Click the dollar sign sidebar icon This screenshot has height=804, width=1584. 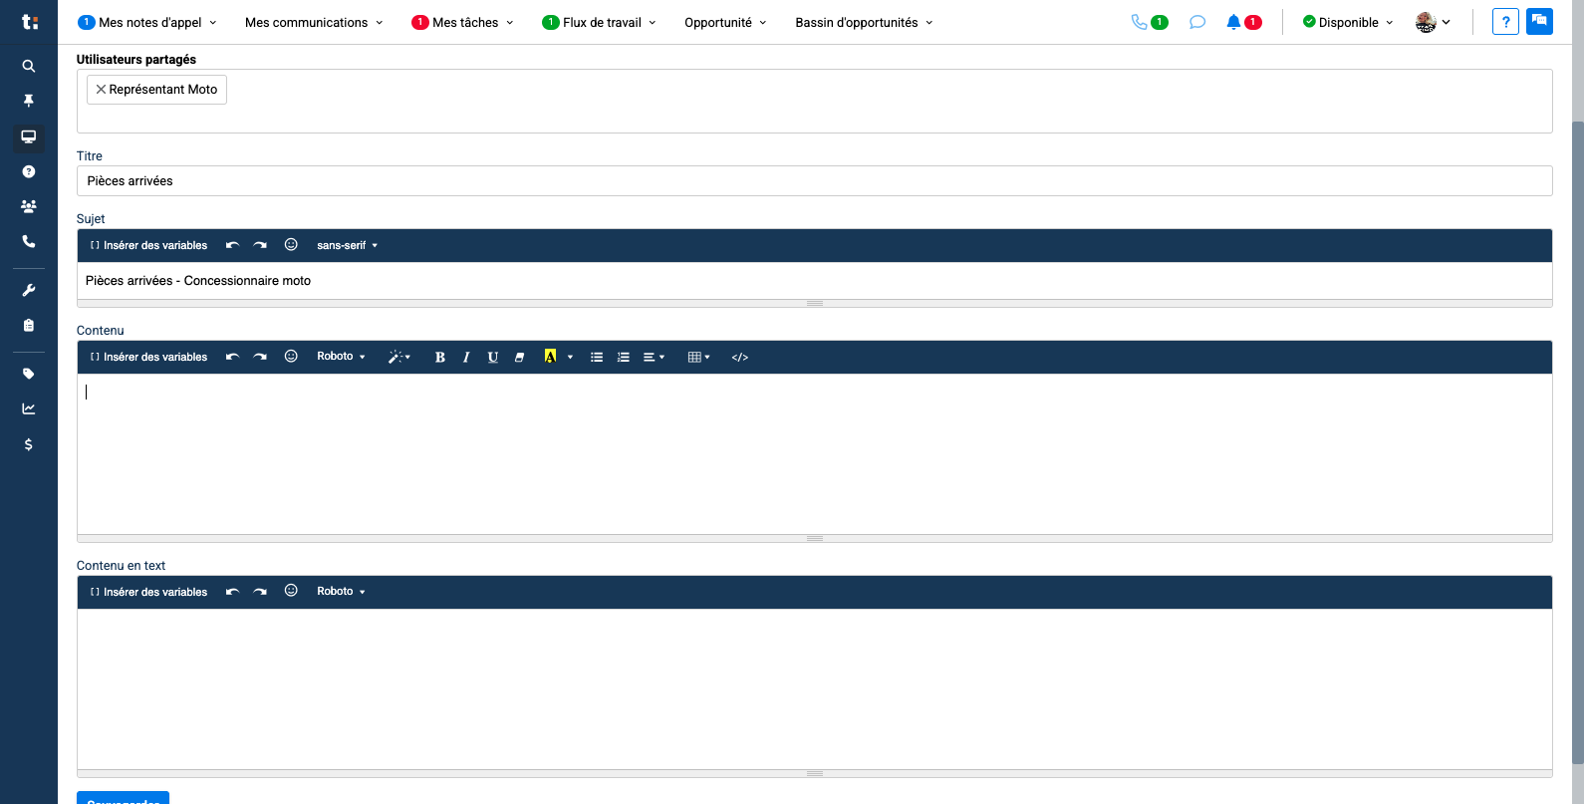(x=29, y=444)
